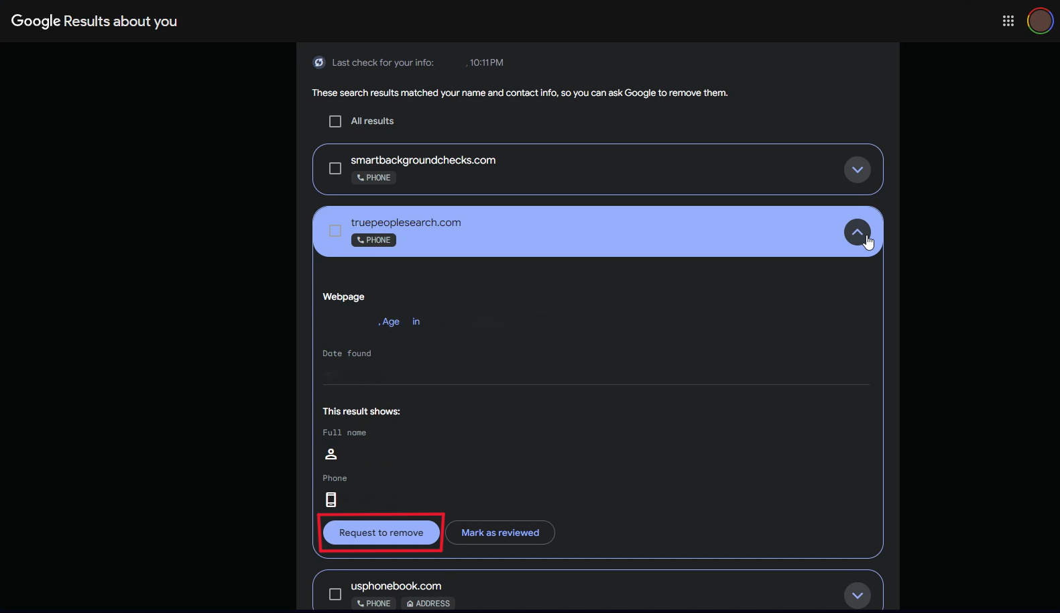Select the usphonebook.com checkbox

point(335,594)
